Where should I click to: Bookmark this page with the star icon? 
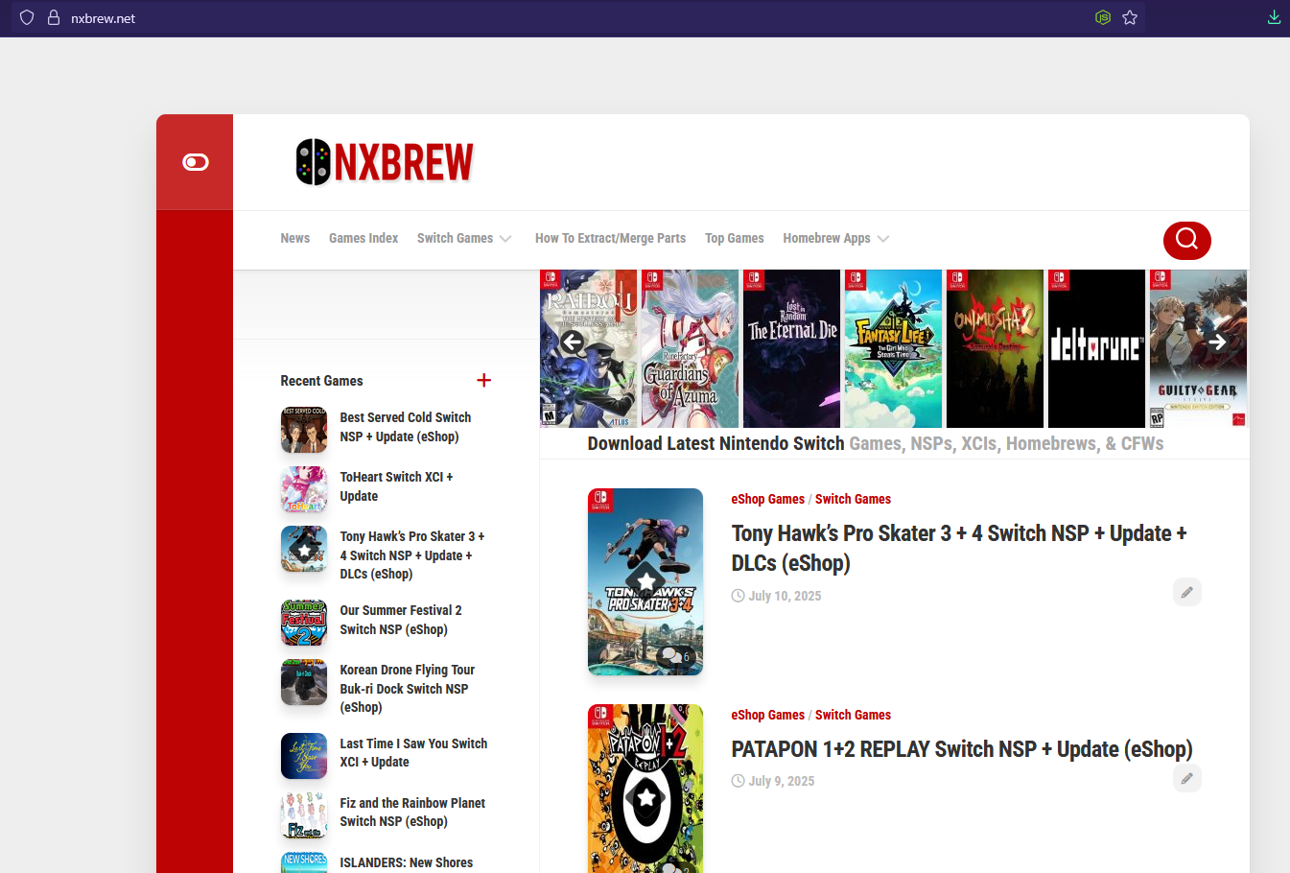pos(1130,17)
